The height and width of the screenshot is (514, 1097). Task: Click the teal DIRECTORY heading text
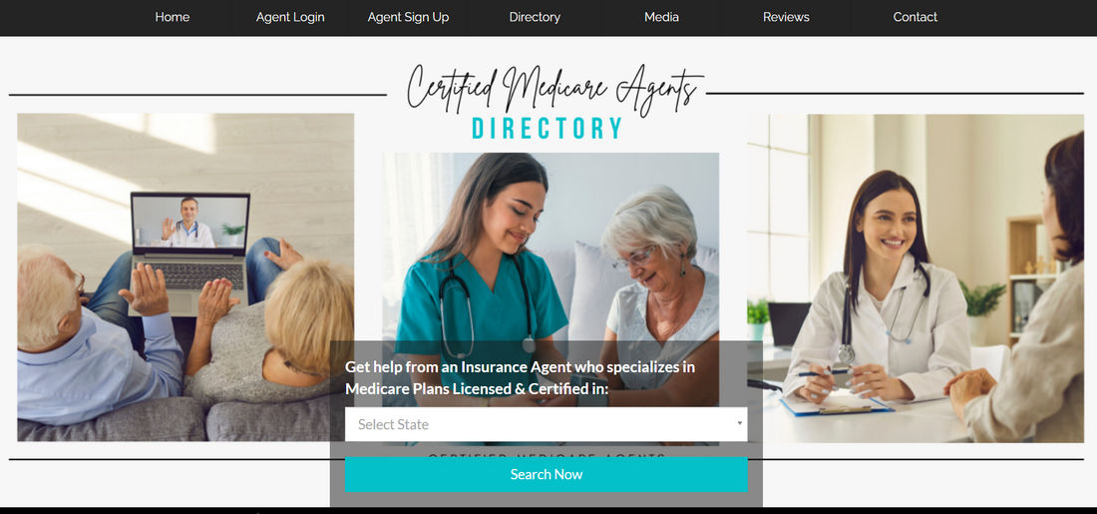[x=548, y=128]
